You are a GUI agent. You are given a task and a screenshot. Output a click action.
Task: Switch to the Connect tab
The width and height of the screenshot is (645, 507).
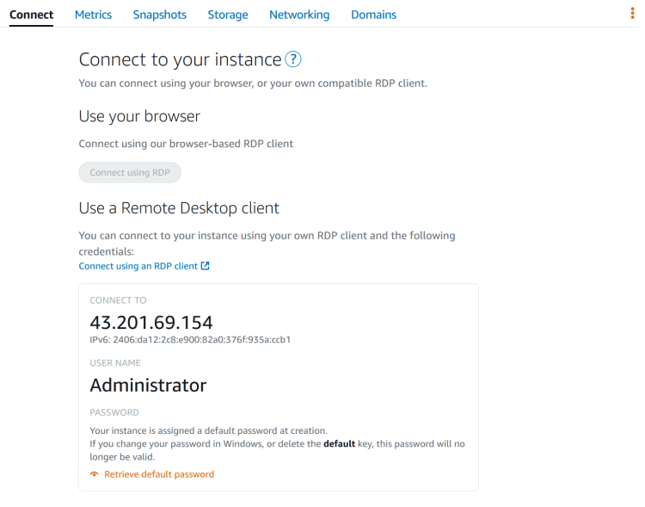click(x=31, y=15)
